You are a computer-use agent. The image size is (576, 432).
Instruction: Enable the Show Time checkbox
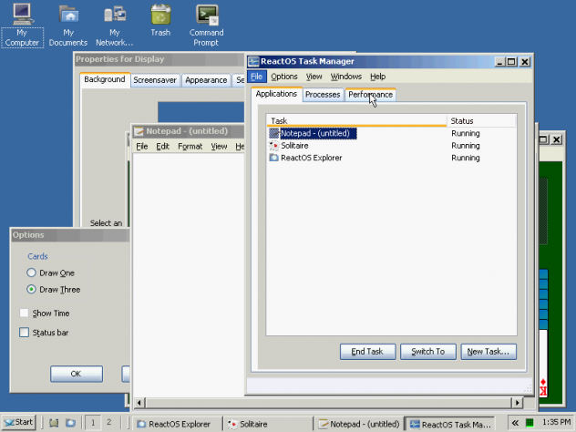point(25,314)
